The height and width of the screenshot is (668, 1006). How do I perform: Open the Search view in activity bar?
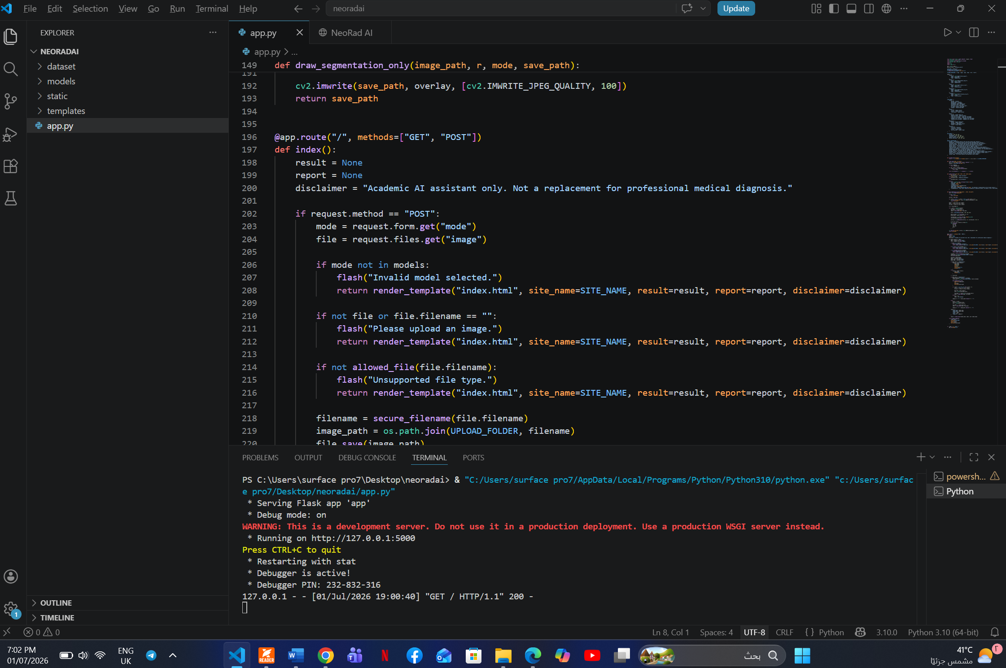tap(11, 69)
